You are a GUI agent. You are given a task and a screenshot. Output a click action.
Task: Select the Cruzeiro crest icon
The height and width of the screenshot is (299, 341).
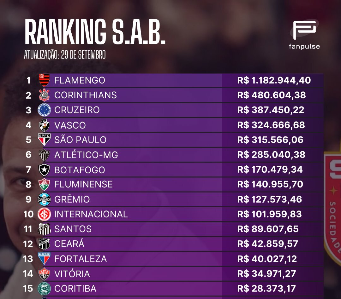[x=44, y=110]
